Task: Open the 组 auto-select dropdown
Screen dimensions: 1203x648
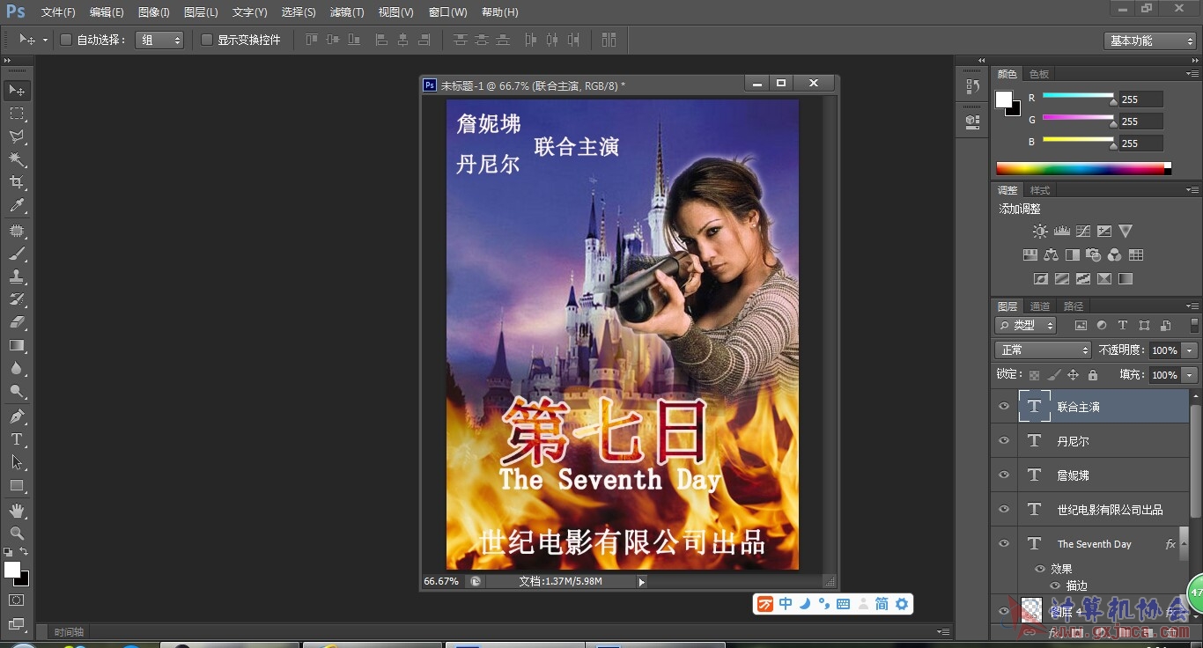Action: tap(159, 40)
